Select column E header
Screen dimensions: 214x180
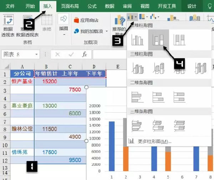coord(118,67)
